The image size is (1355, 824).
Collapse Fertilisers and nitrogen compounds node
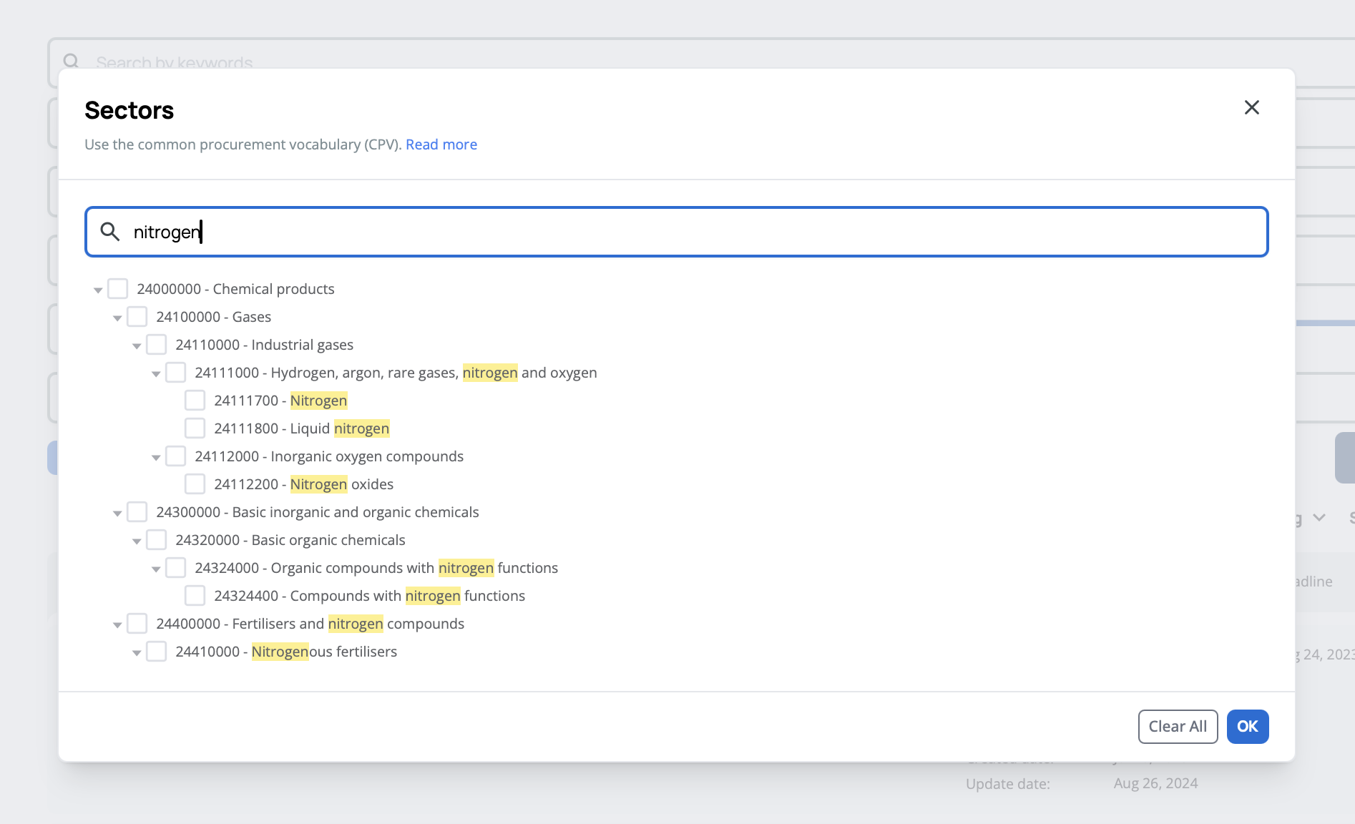pos(117,624)
